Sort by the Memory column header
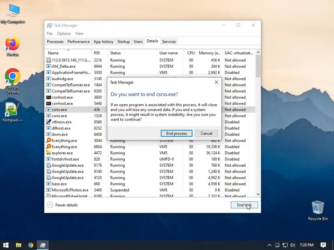Viewport: 334px width, 250px height. (x=209, y=53)
